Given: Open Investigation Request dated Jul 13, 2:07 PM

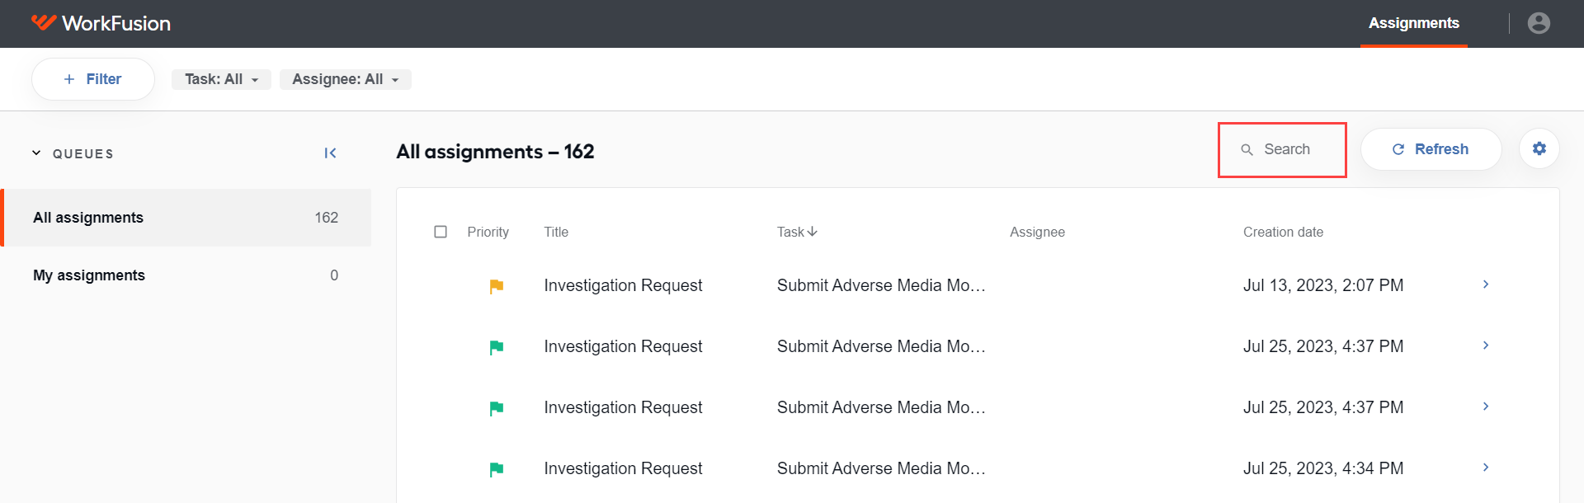Looking at the screenshot, I should tap(623, 285).
